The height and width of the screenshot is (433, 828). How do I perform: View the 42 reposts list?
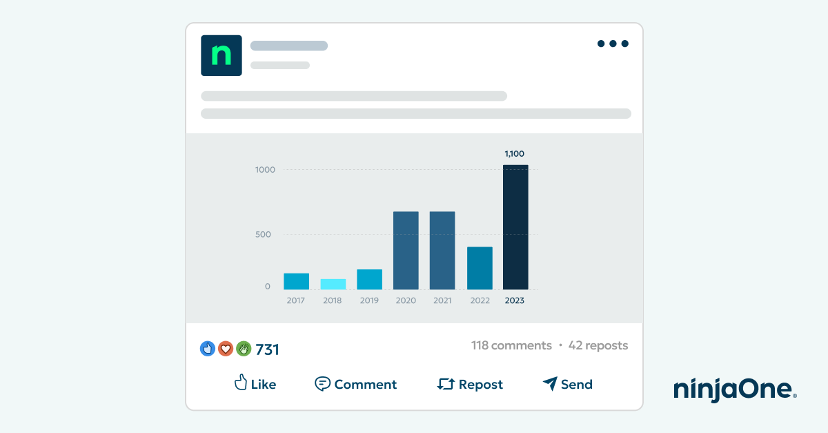(x=598, y=345)
